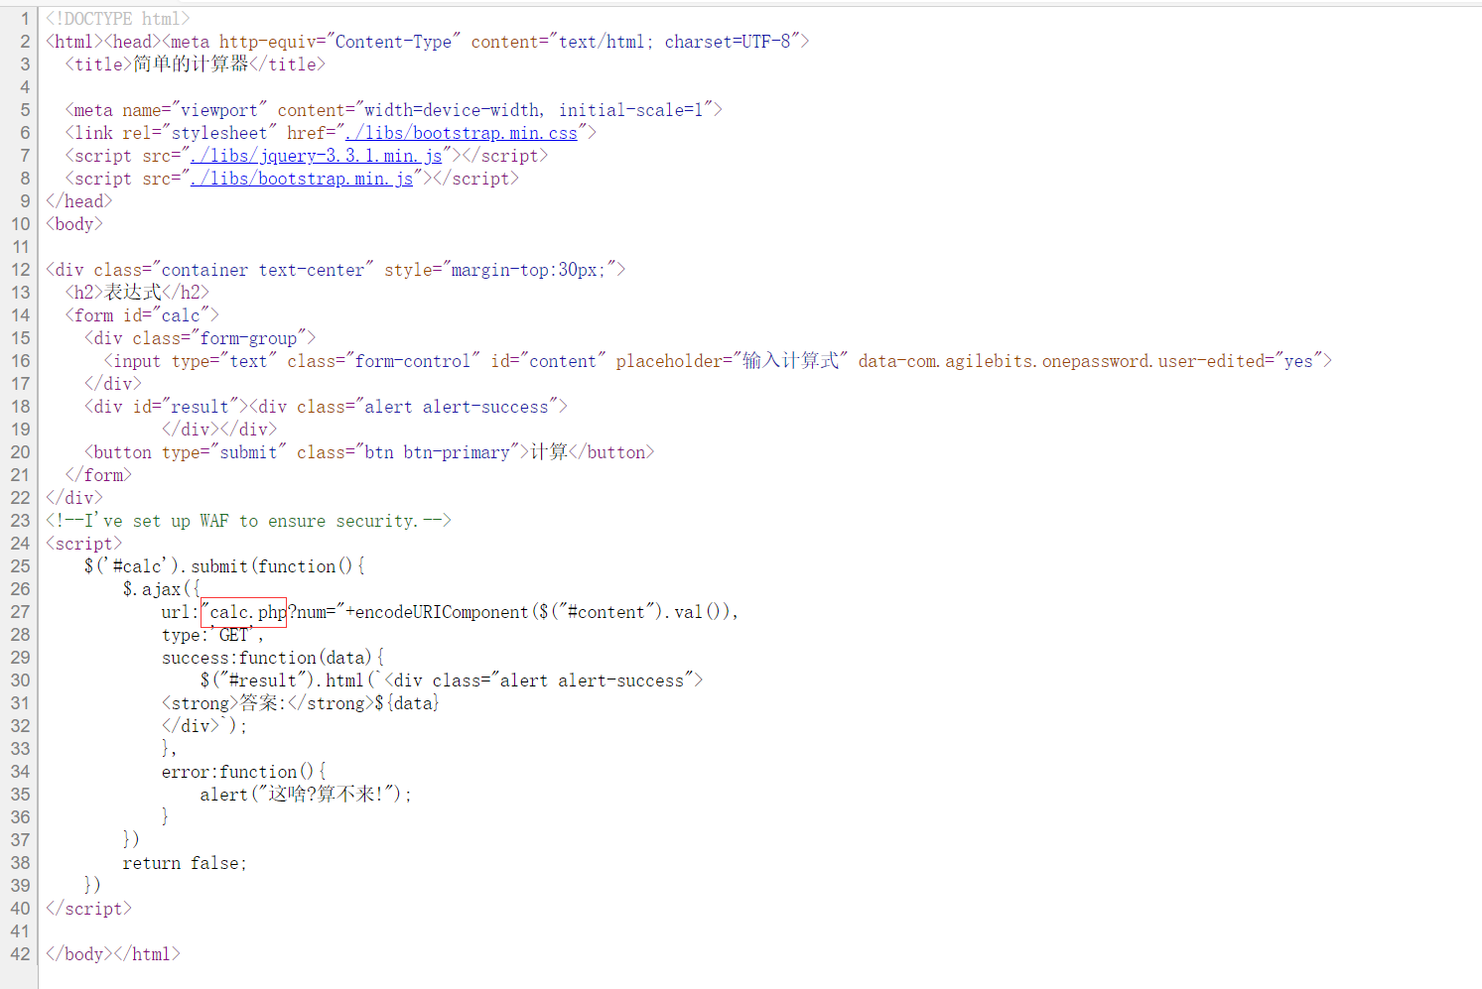Click the form id="calc" tag
1482x989 pixels.
coord(142,315)
